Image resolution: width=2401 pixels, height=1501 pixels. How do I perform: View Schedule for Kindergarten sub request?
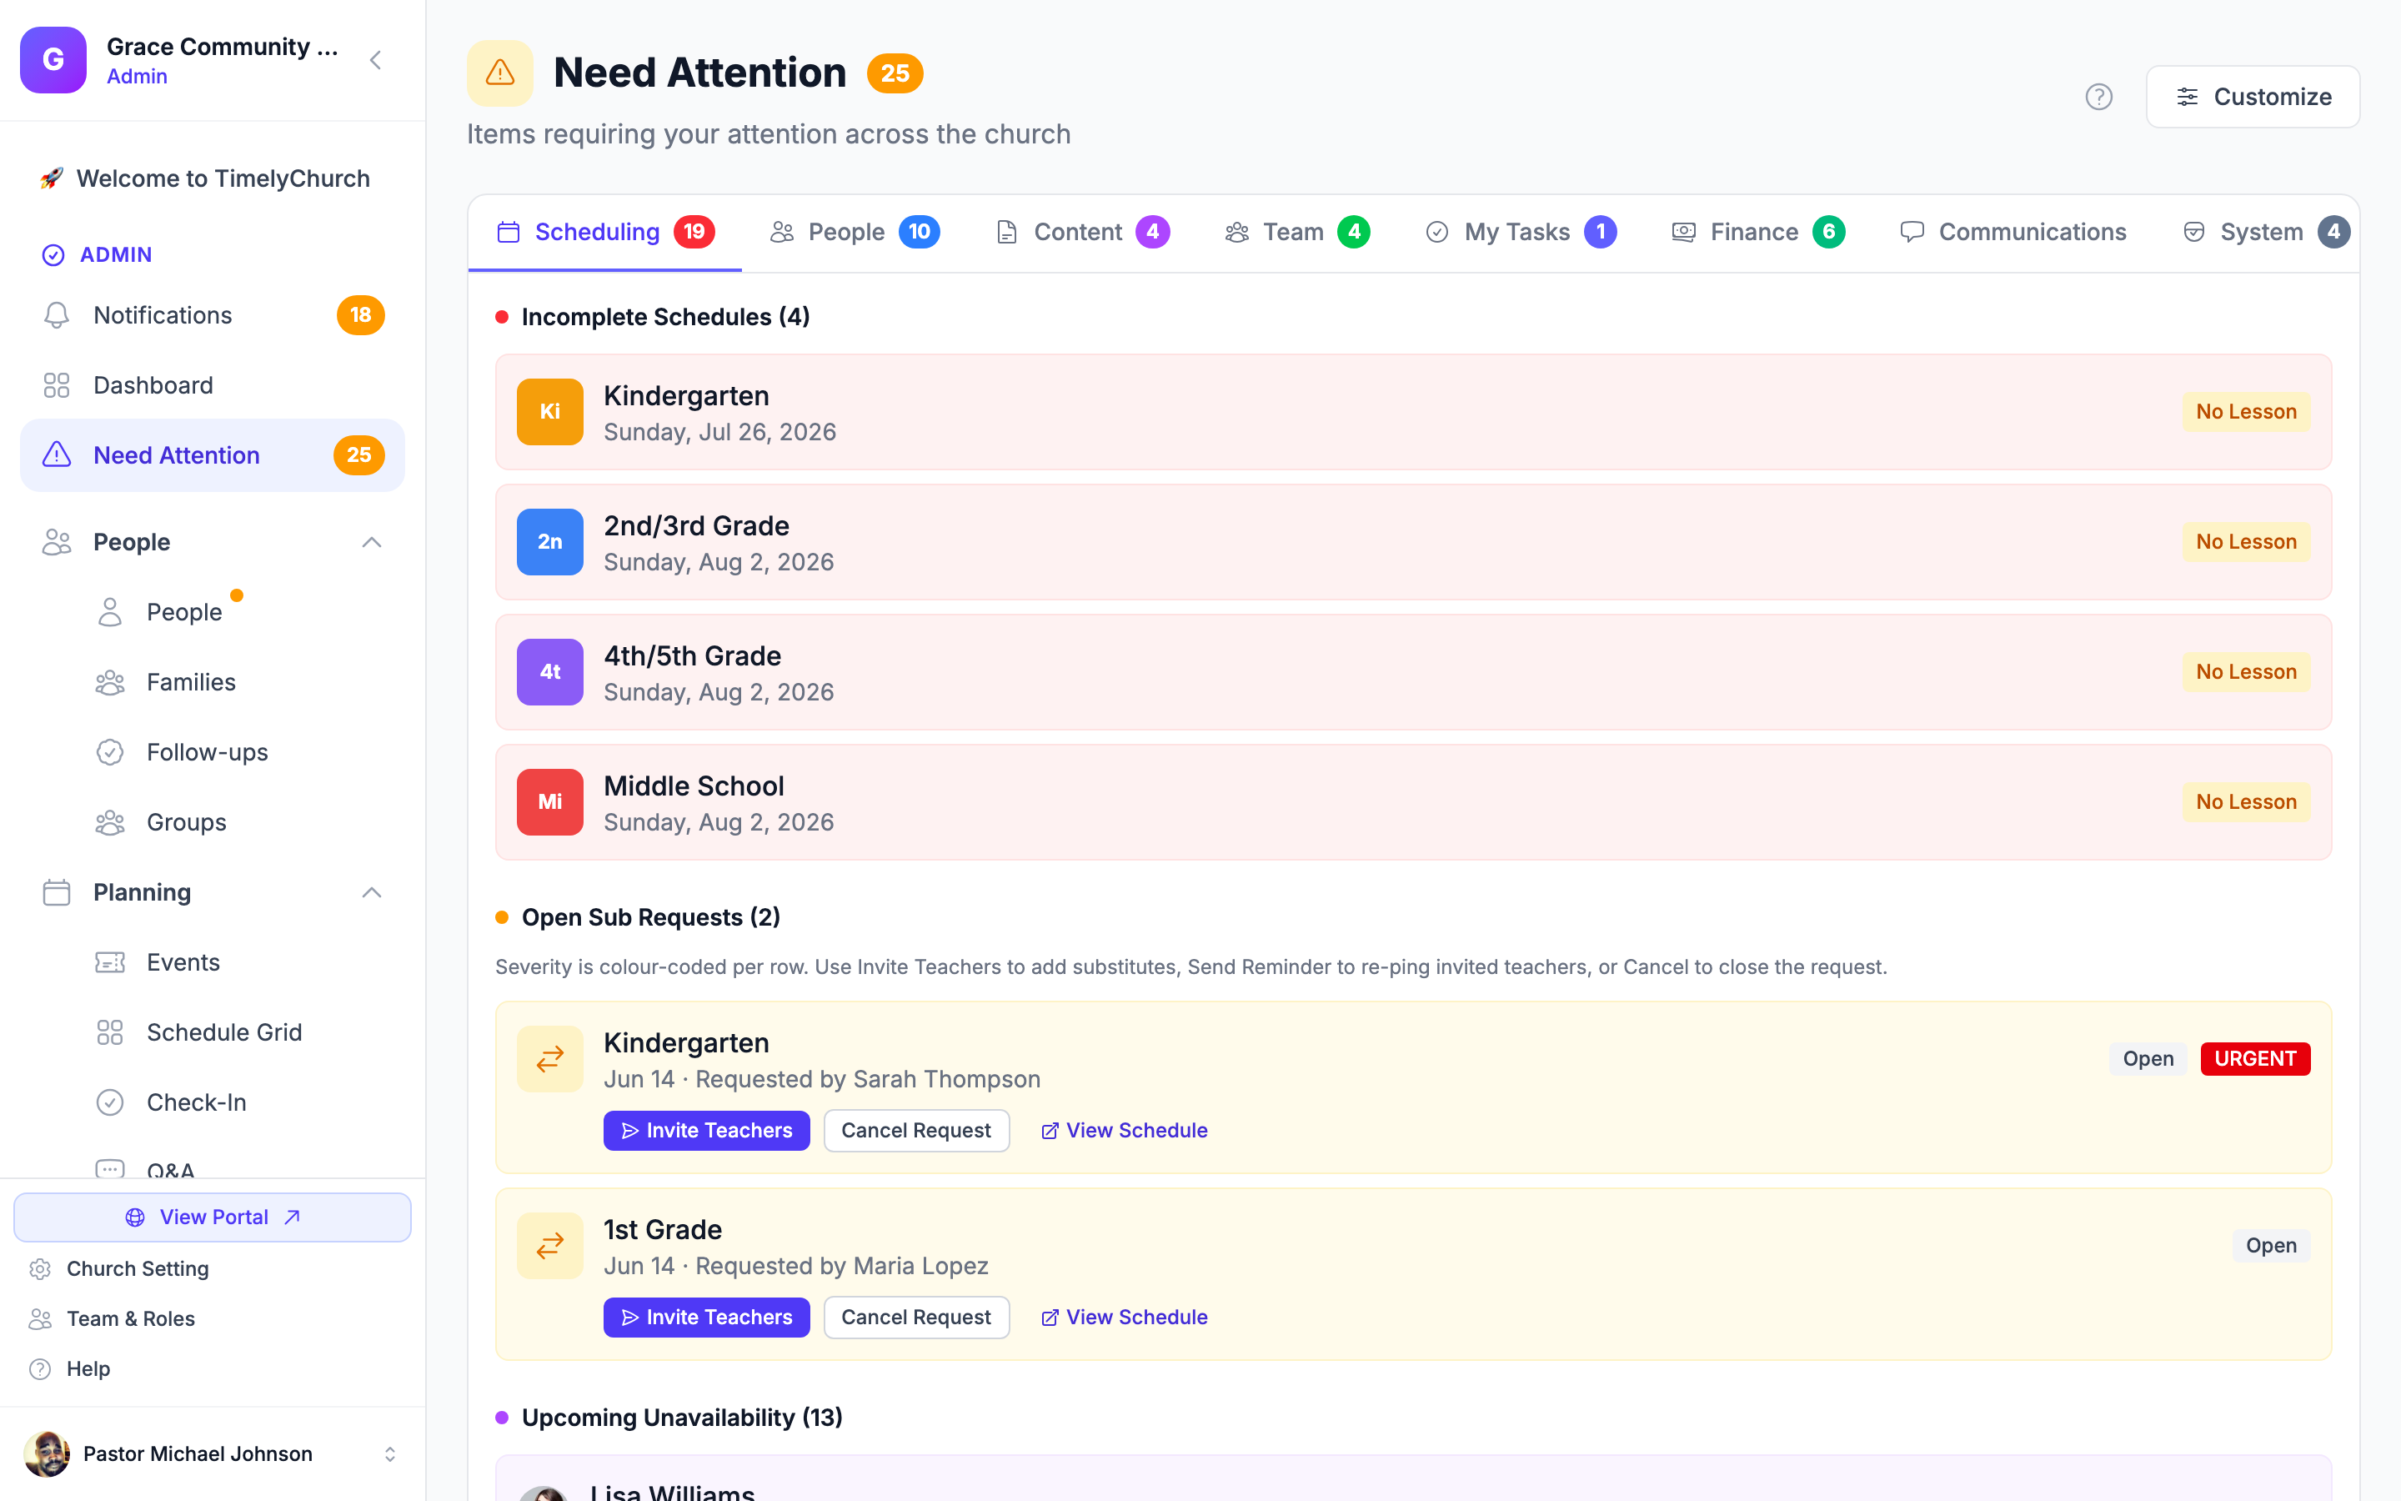1124,1130
